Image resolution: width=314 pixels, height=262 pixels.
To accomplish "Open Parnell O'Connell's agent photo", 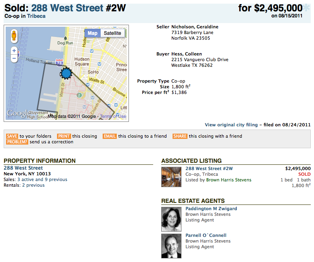I will pyautogui.click(x=171, y=246).
